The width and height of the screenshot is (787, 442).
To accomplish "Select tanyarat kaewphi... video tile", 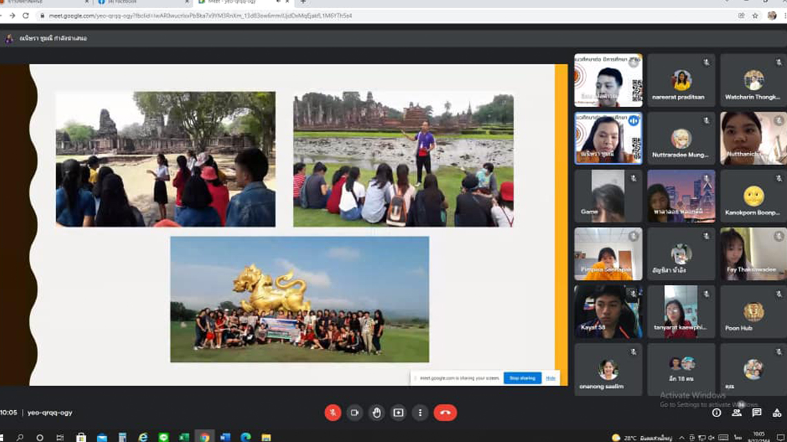I will coord(681,311).
